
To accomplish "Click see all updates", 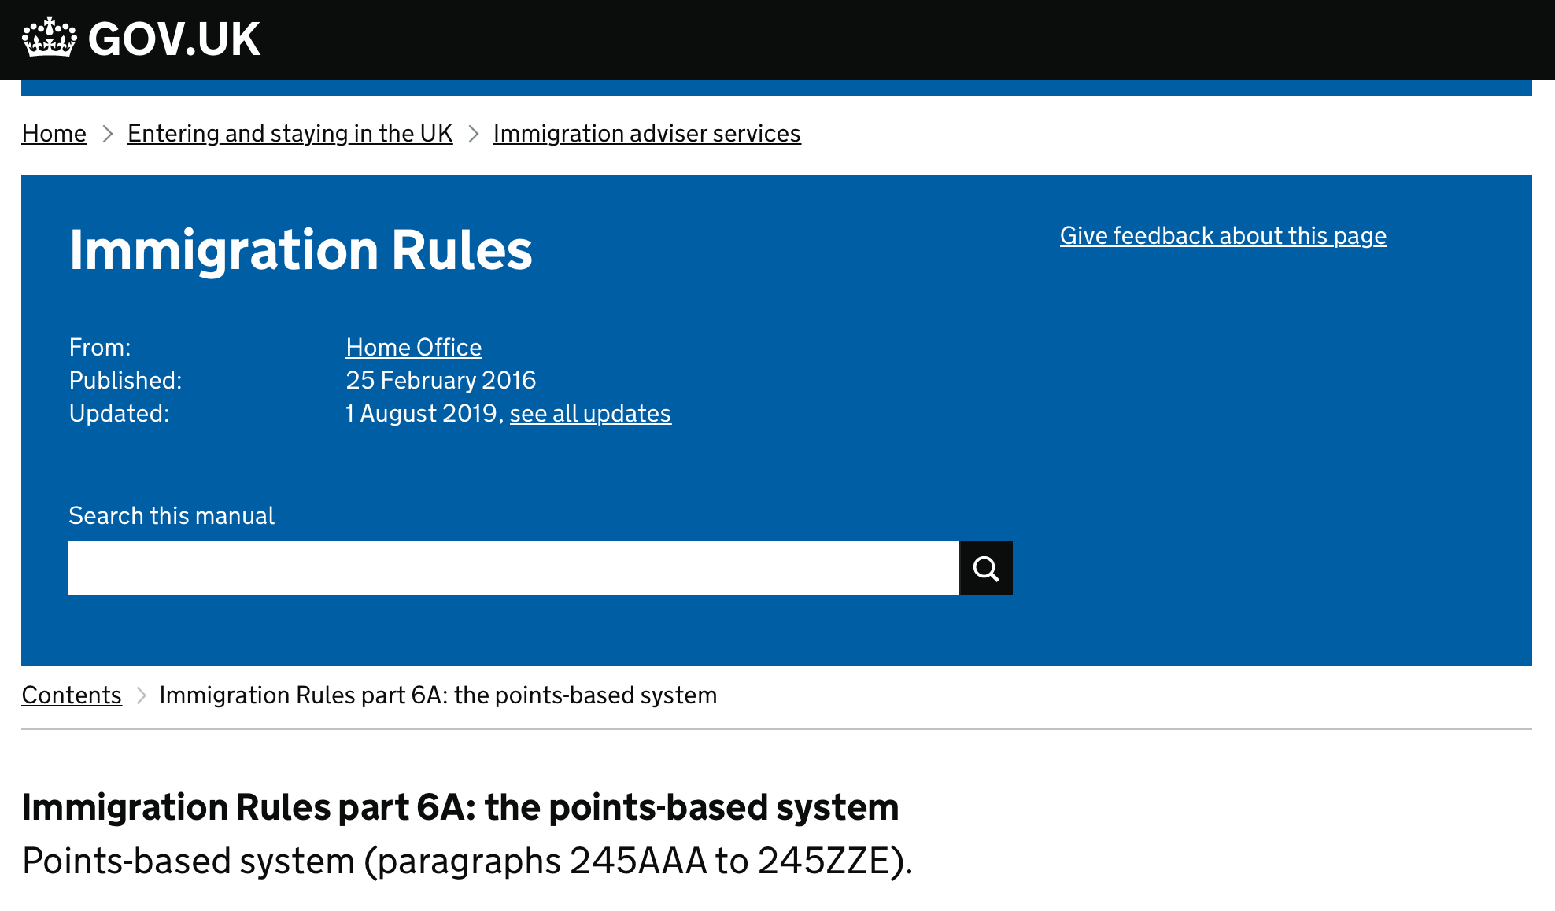I will click(x=590, y=413).
